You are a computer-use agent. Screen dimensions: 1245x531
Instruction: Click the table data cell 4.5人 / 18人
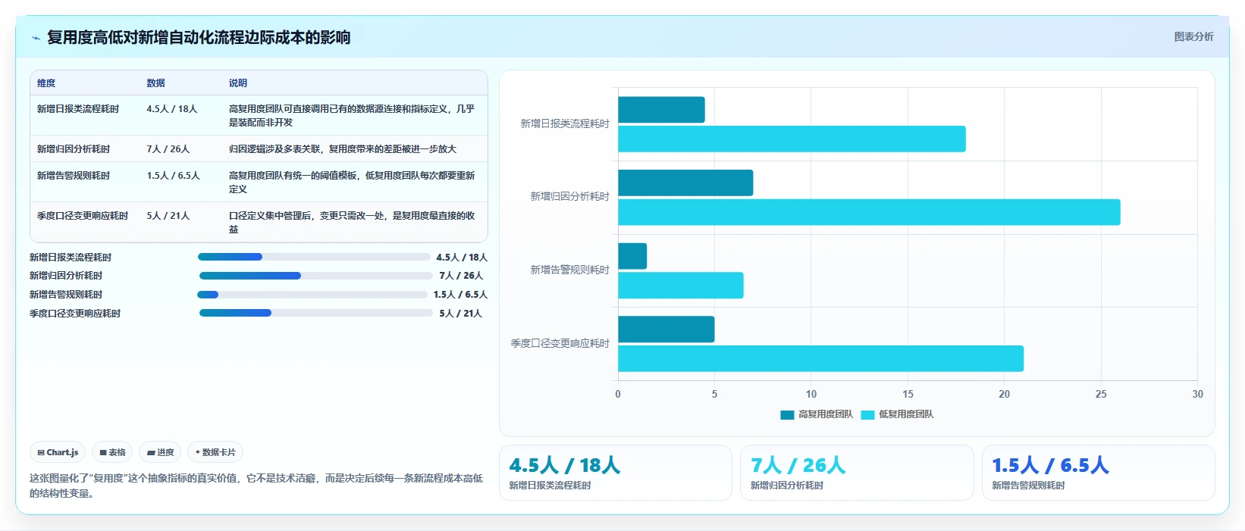click(172, 109)
